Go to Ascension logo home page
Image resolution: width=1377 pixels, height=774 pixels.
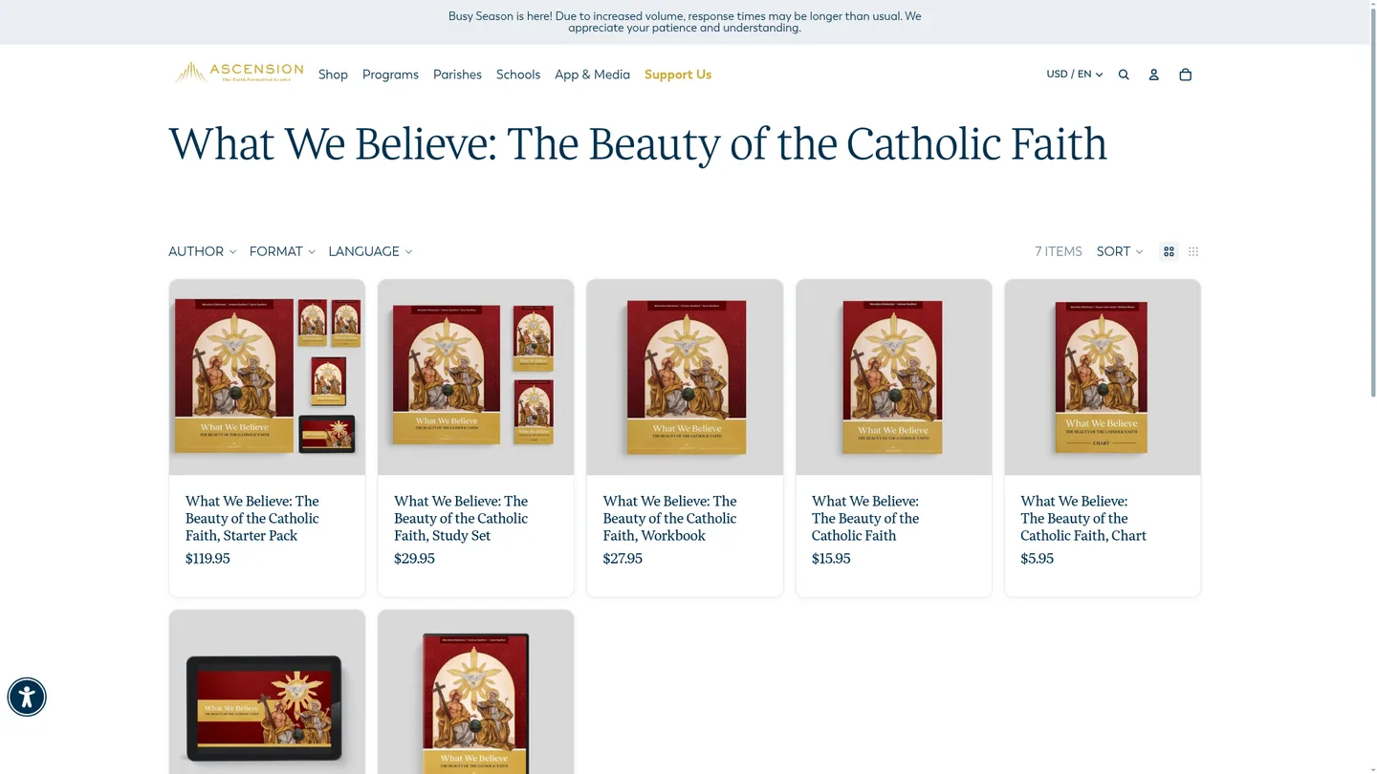[239, 73]
